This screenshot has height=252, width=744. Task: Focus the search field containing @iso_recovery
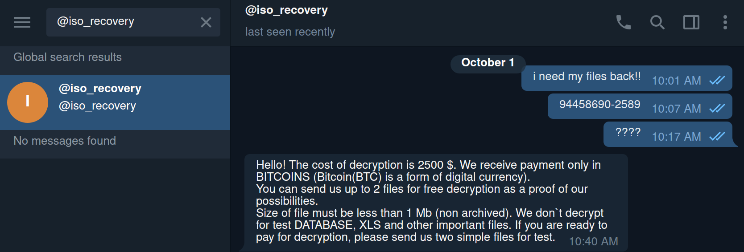point(125,22)
